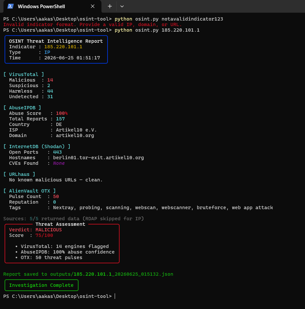Viewport: 305px width, 309px height.
Task: Click the 'Threat Assessment' box title
Action: point(60,224)
